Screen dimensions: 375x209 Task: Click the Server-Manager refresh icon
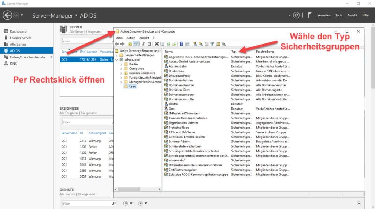point(296,15)
